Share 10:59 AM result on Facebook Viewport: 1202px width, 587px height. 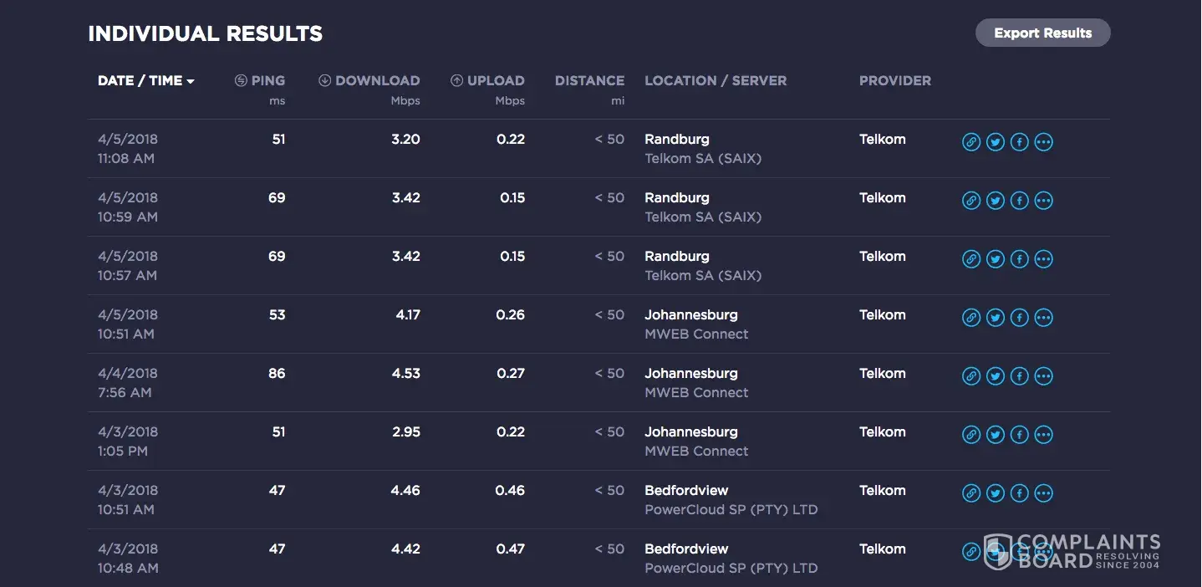tap(1019, 201)
